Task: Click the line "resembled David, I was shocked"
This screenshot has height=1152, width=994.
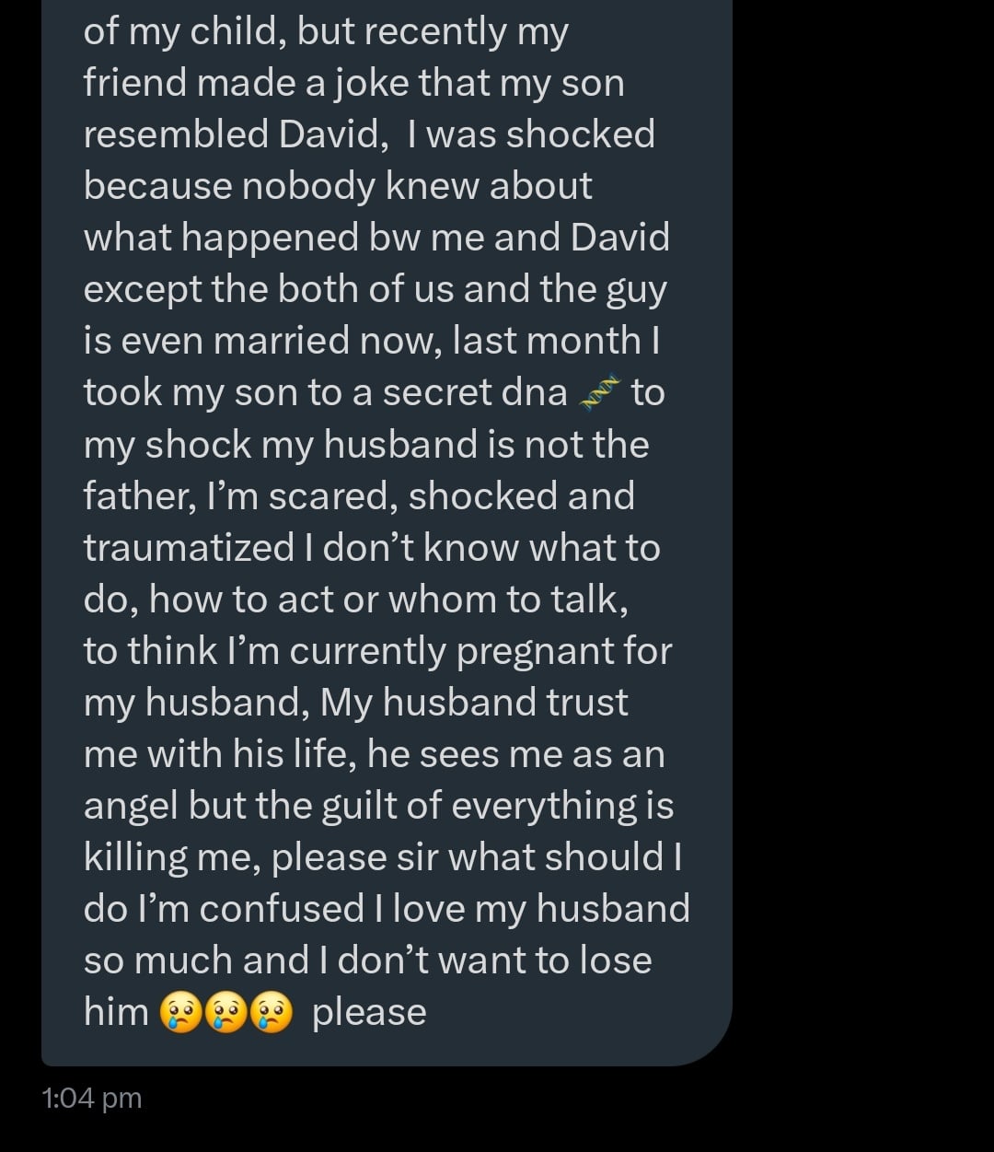Action: coord(369,134)
